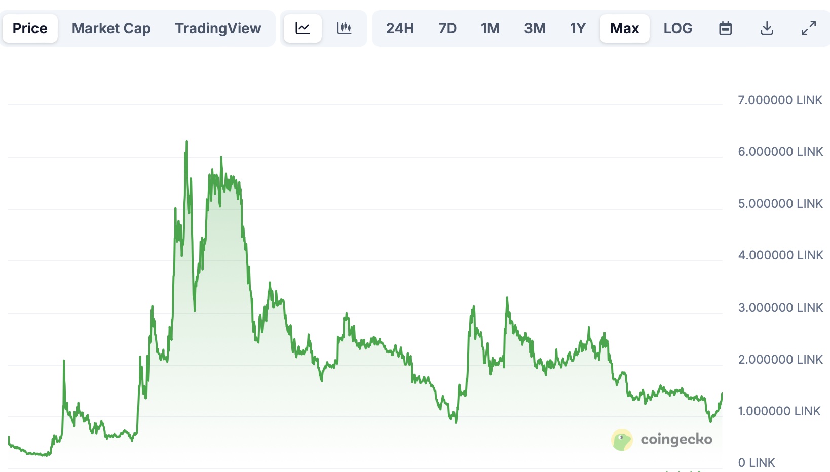830x472 pixels.
Task: Choose the 3M time range
Action: point(535,28)
